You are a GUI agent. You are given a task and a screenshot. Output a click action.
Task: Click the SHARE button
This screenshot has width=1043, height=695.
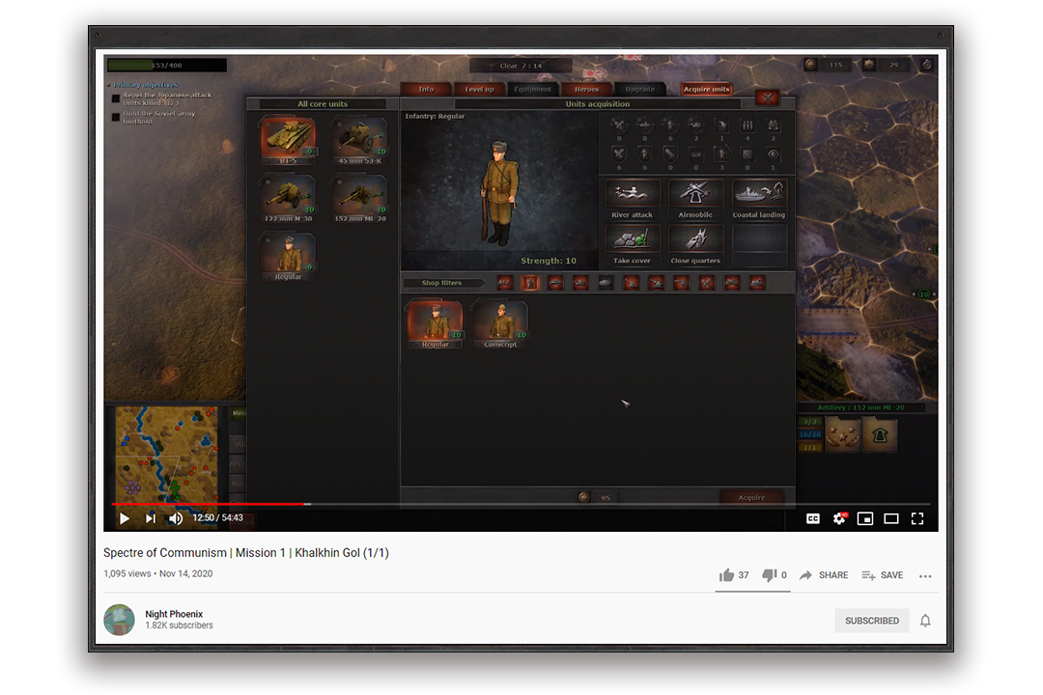824,575
